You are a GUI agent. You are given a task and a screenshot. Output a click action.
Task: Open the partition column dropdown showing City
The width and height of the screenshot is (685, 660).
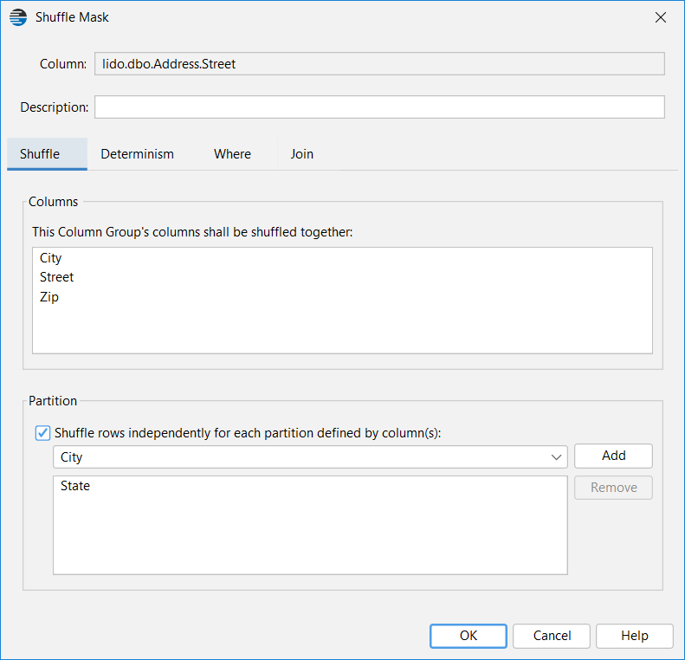[x=310, y=456]
